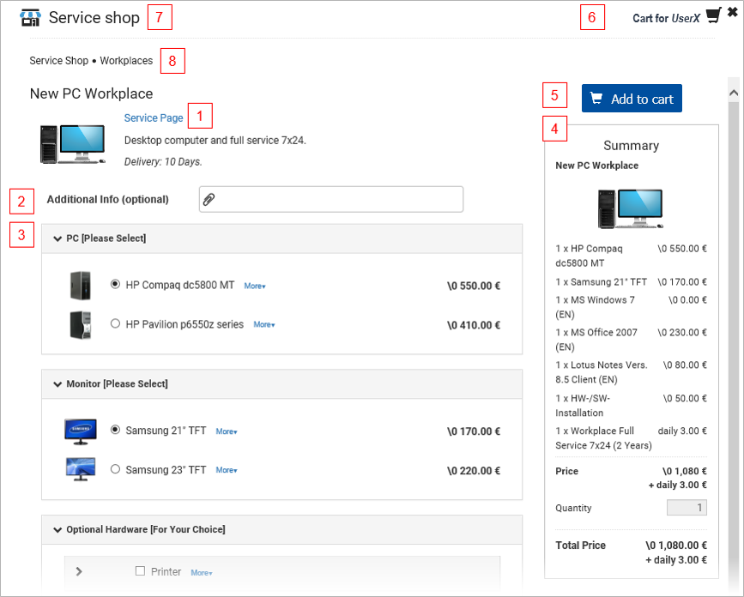Click the paperclip attachment icon in Additional Info
This screenshot has height=597, width=744.
point(209,199)
